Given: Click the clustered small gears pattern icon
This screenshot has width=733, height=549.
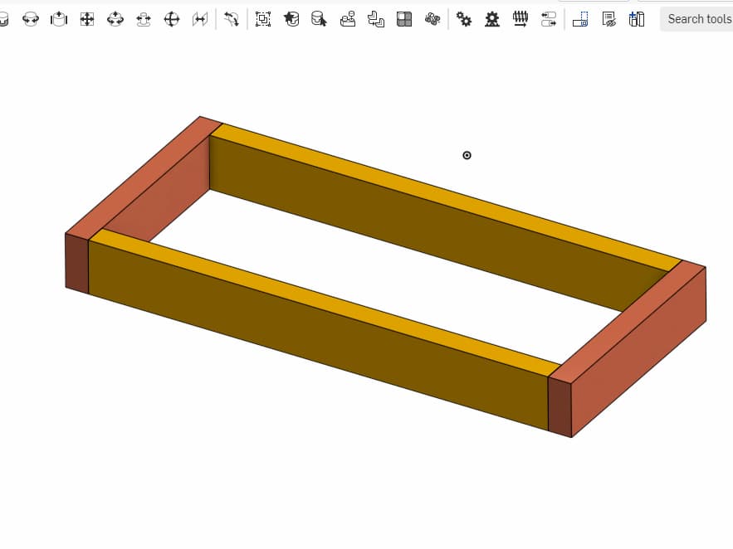Looking at the screenshot, I should point(432,19).
